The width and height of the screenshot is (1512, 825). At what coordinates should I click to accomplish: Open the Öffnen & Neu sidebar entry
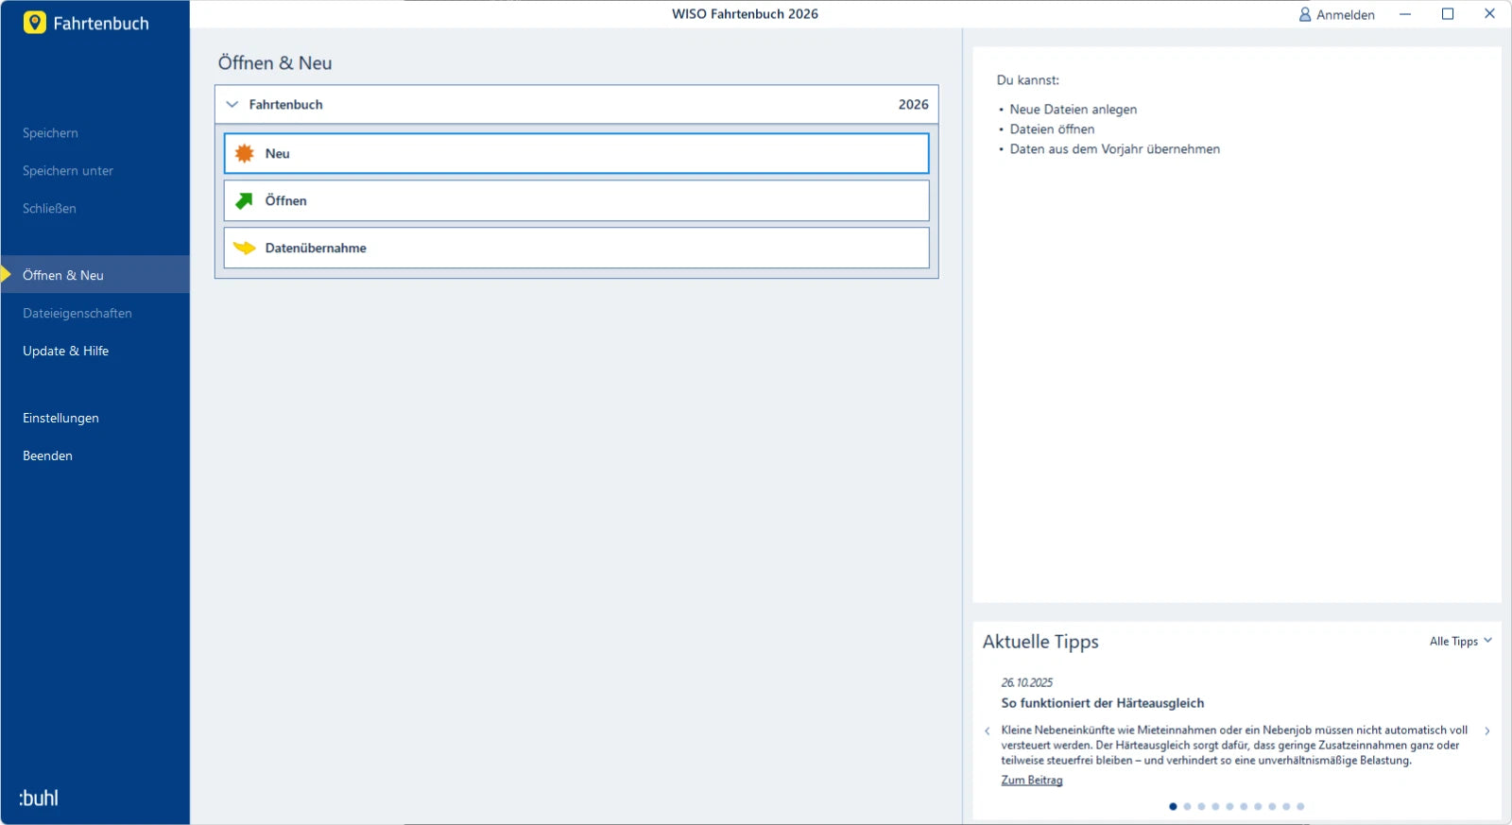pyautogui.click(x=95, y=275)
